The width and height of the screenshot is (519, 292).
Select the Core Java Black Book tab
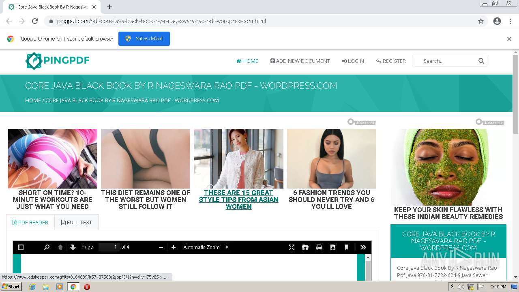(x=52, y=7)
